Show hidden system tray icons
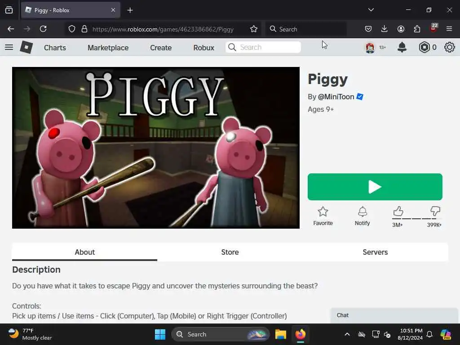Screen dimensions: 460x345 coord(347,334)
